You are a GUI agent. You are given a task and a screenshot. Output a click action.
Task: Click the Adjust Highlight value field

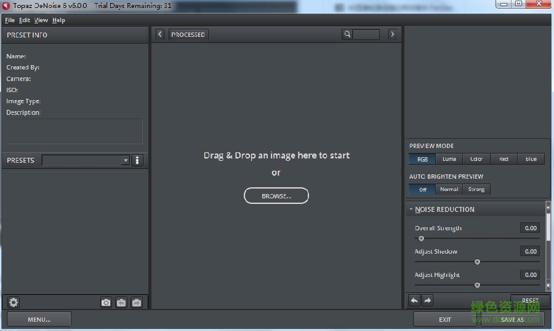pos(530,275)
